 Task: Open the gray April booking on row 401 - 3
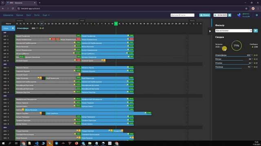pos(48,43)
